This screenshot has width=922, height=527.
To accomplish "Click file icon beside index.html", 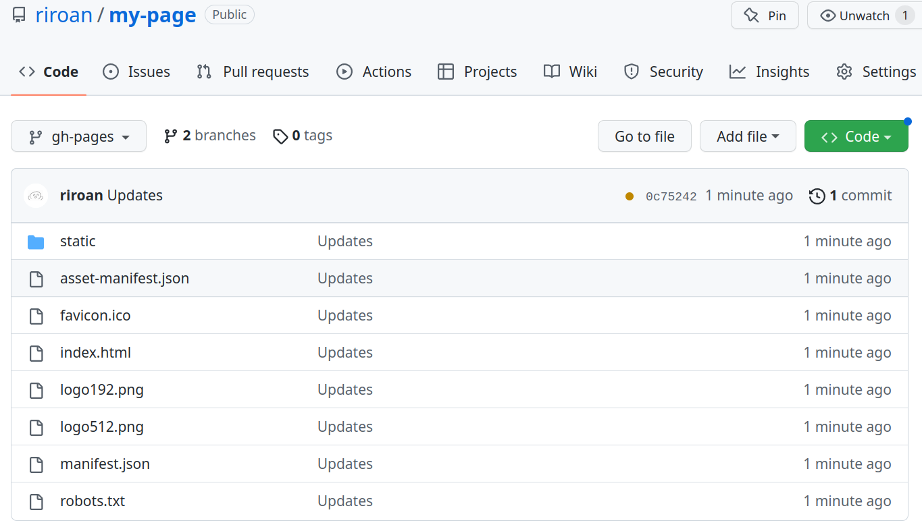I will tap(36, 353).
